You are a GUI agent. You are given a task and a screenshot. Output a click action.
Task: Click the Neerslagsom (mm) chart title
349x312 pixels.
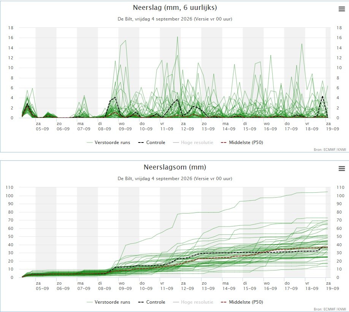[x=175, y=167]
